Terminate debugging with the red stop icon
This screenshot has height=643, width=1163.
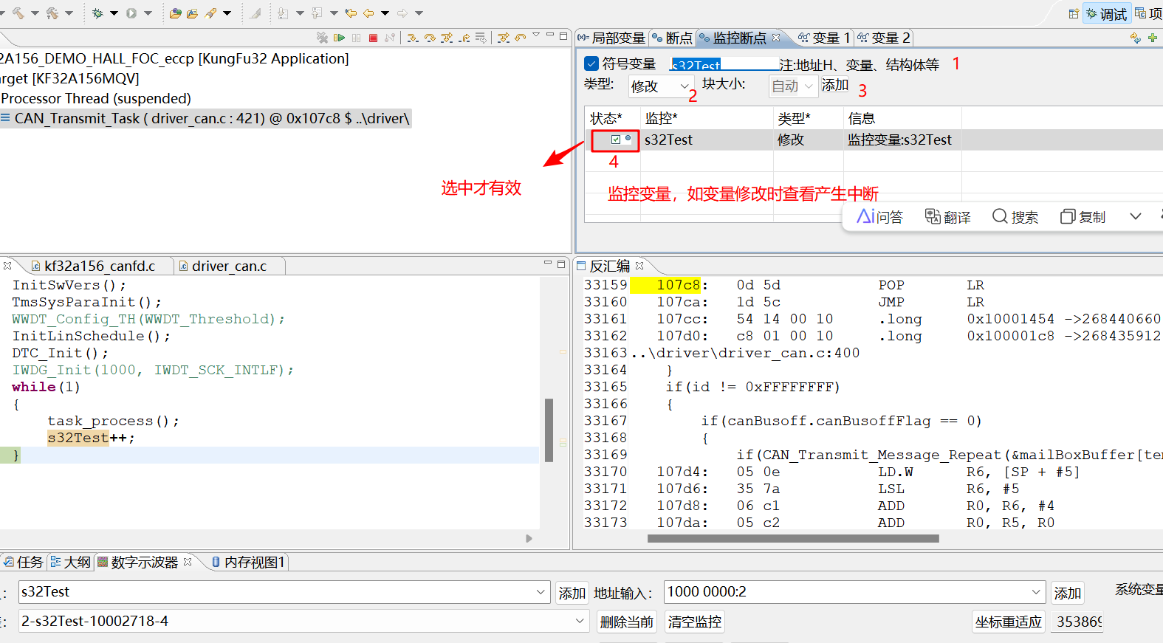(373, 38)
